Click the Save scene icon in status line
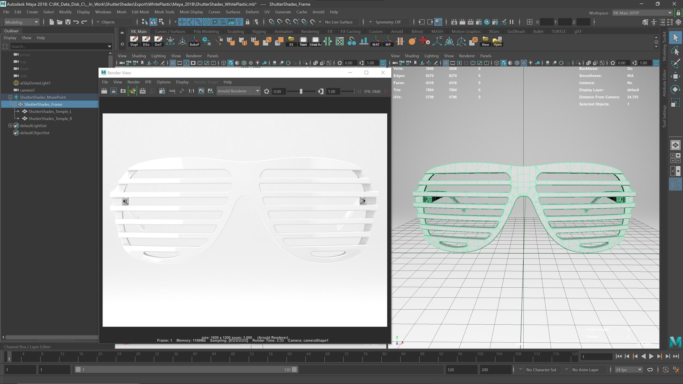Screen dimensions: 683x384 [x=68, y=22]
